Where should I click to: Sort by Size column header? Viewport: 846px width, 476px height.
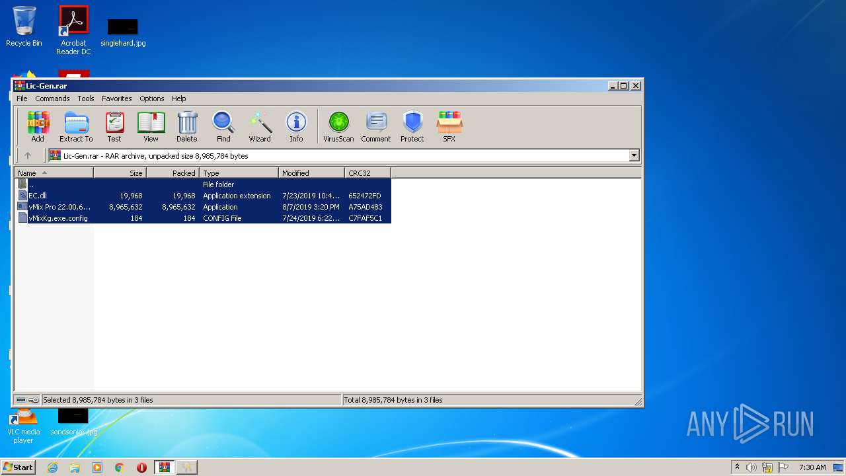click(x=120, y=173)
